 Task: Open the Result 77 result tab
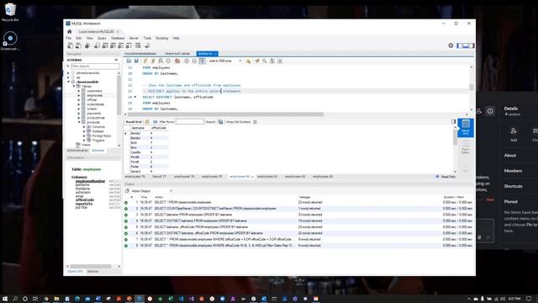tap(159, 177)
